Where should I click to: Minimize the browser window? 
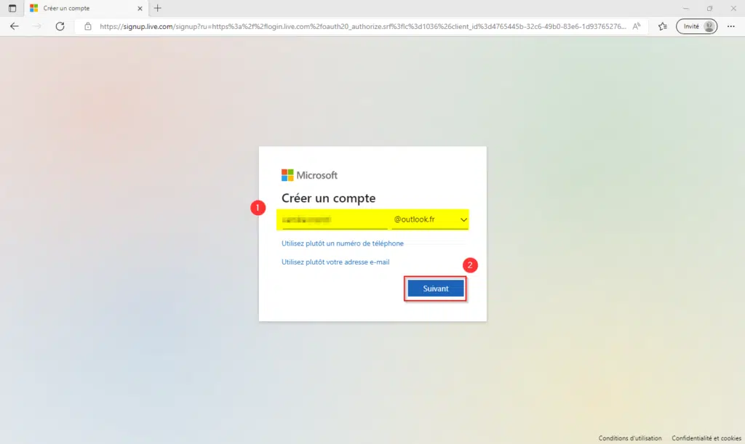pos(685,8)
